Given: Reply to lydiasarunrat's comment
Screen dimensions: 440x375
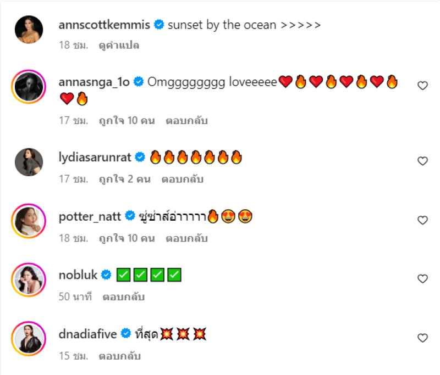Looking at the screenshot, I should point(182,179).
